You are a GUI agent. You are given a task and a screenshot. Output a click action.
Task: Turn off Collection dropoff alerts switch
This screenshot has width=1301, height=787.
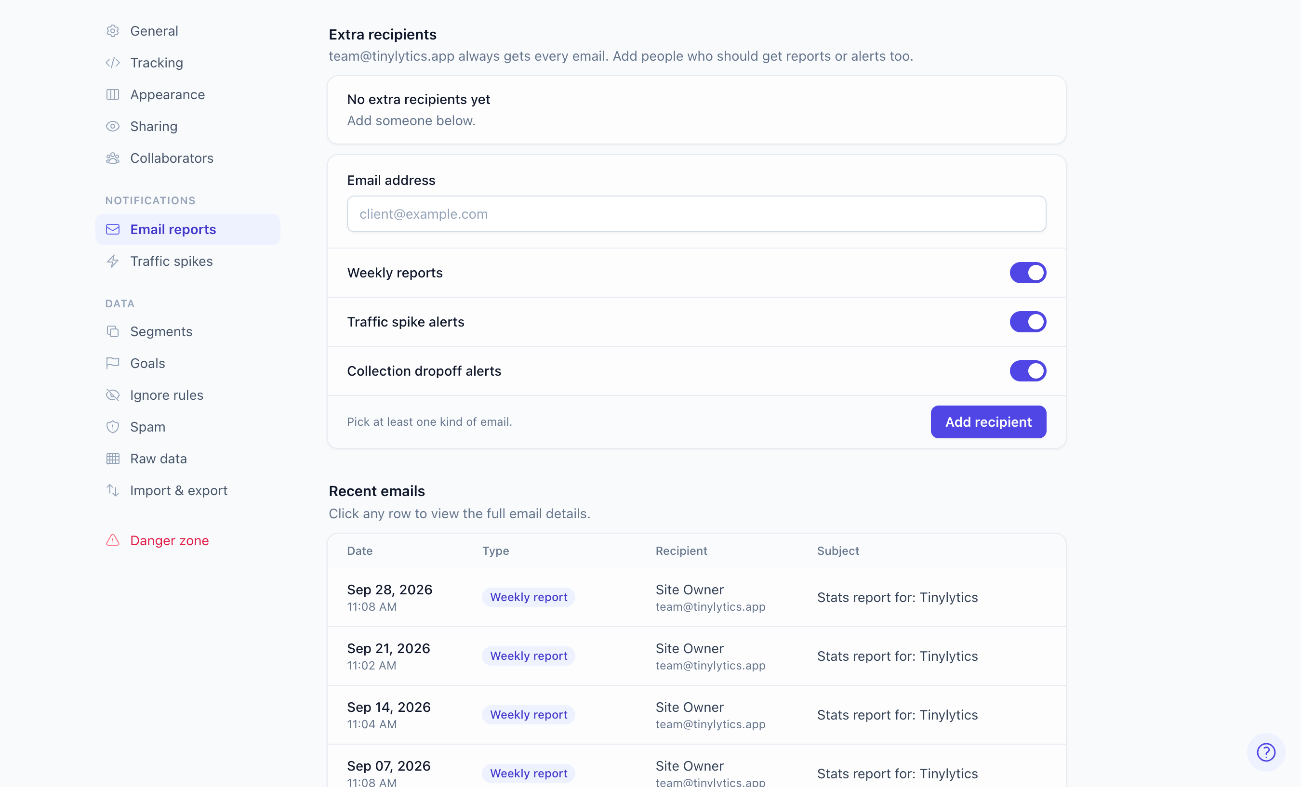click(1027, 371)
